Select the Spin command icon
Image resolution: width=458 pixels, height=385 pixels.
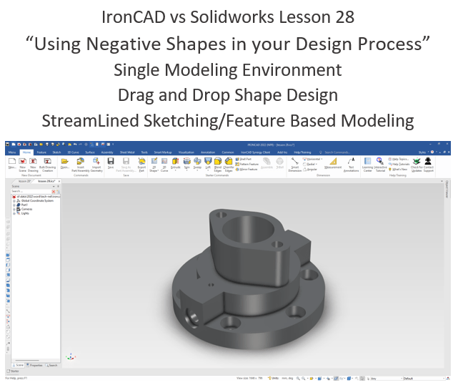tap(186, 163)
